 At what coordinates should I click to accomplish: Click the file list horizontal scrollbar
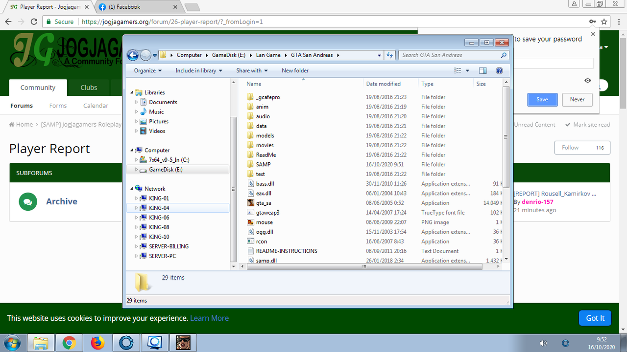(365, 266)
